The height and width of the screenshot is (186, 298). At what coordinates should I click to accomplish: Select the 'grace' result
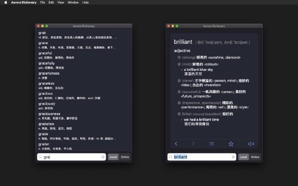(x=83, y=45)
